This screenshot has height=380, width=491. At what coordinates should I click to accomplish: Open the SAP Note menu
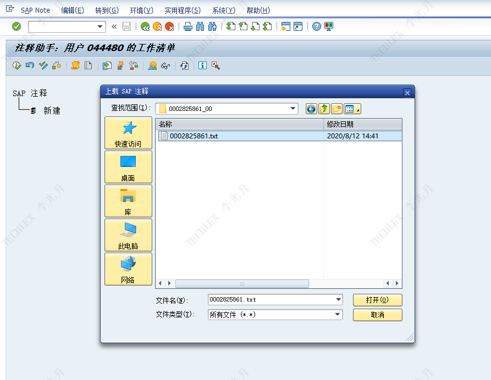pyautogui.click(x=35, y=10)
